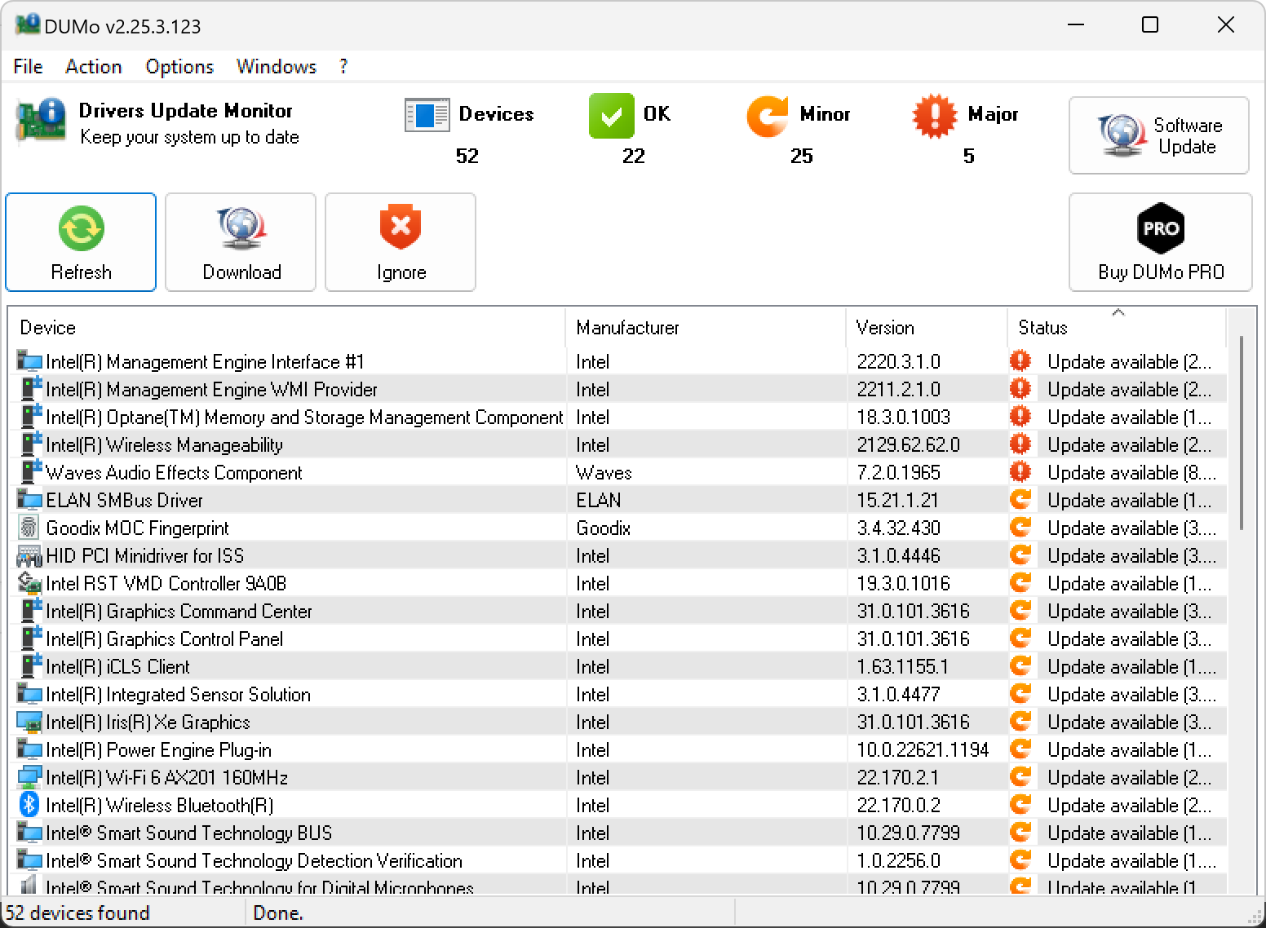Sort list by the Status column header

1117,328
